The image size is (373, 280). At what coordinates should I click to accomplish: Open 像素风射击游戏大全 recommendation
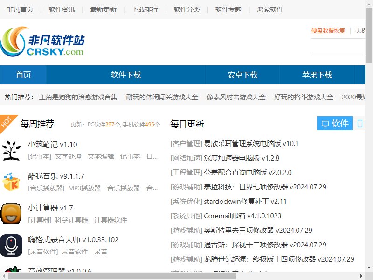click(236, 97)
